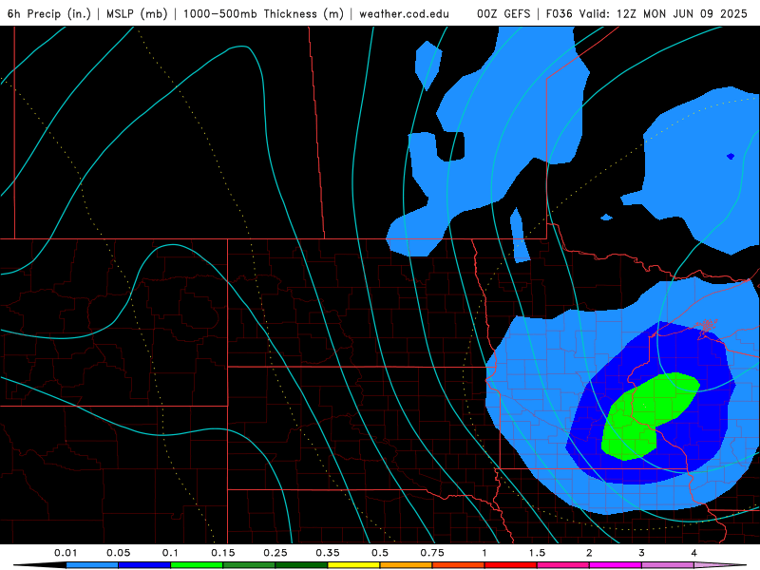The height and width of the screenshot is (570, 760).
Task: Pick the orange 0.75 legend swatch
Action: click(x=459, y=565)
